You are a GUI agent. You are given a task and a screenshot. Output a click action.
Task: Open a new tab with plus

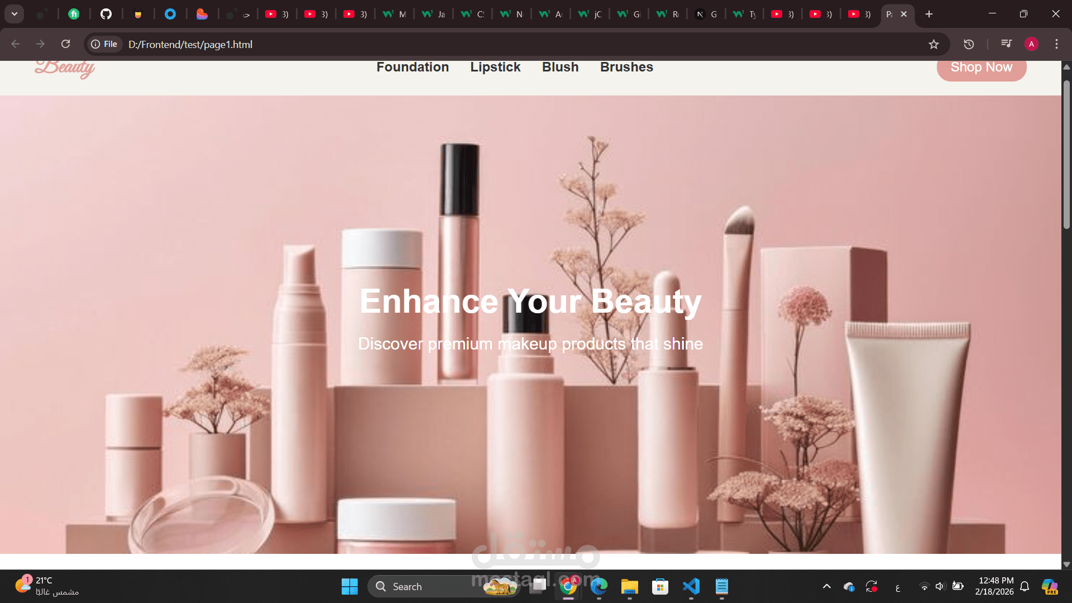pos(929,14)
